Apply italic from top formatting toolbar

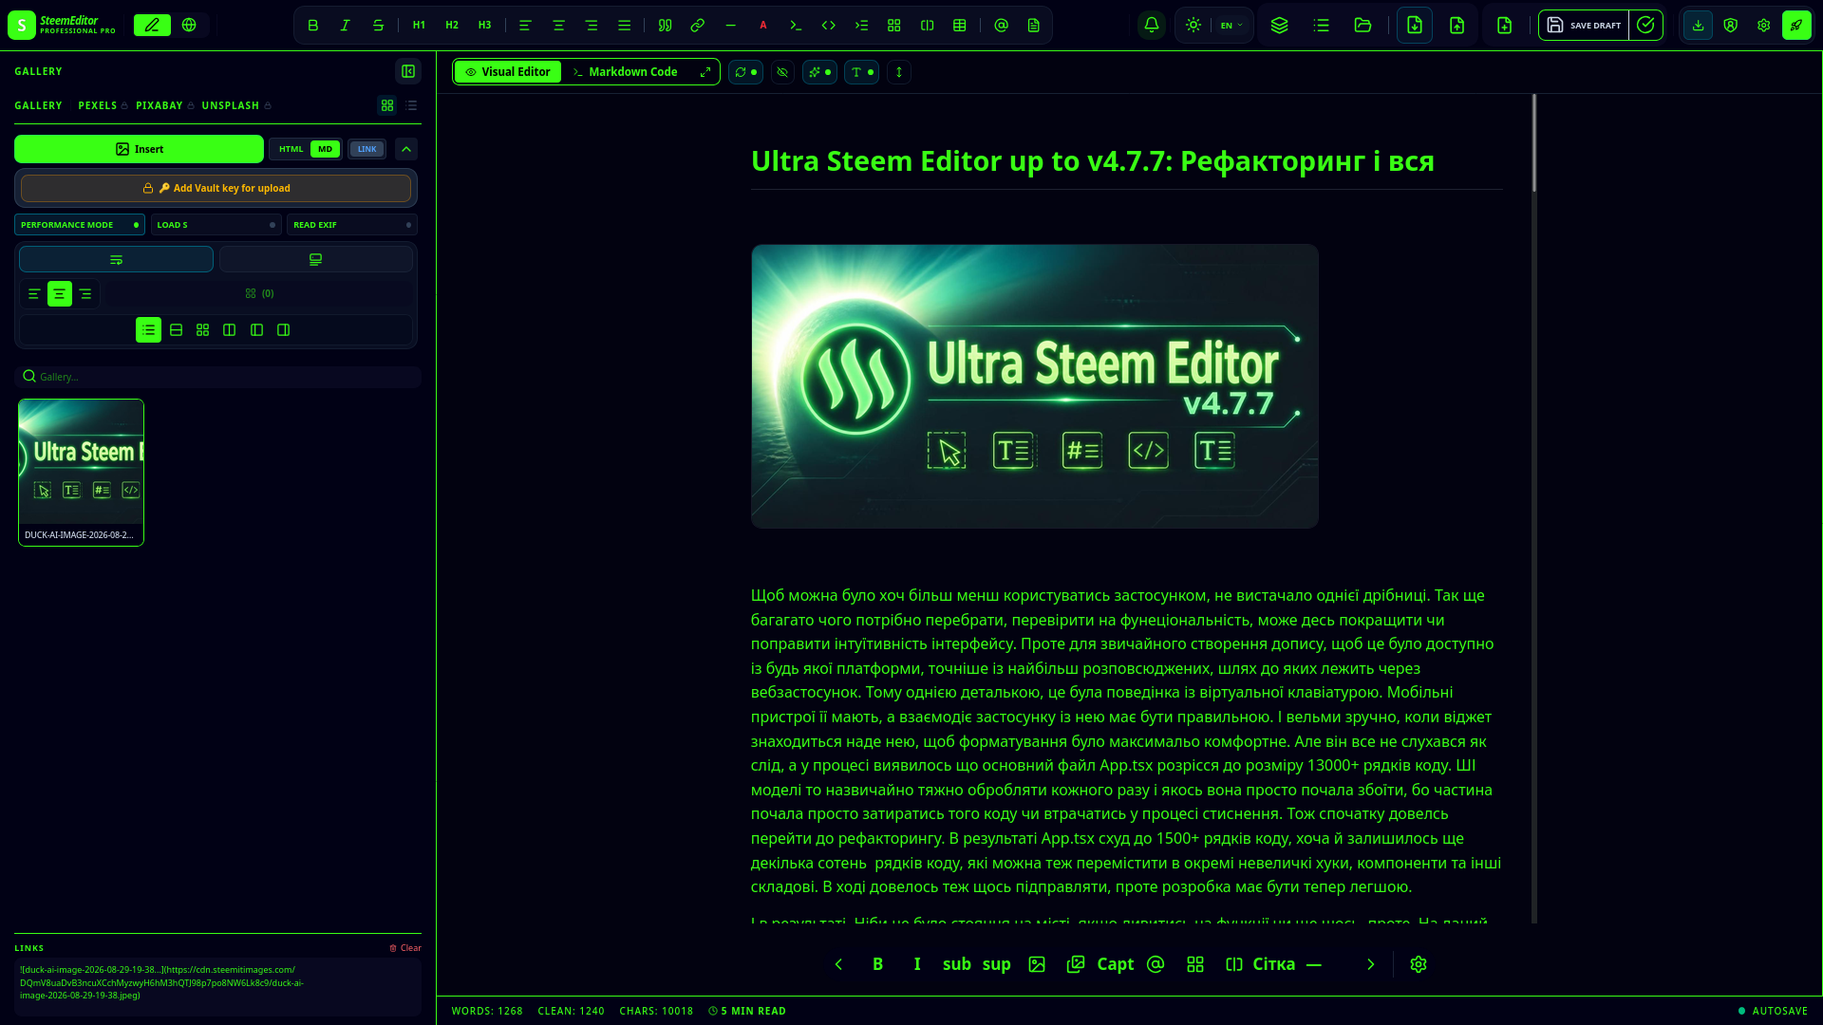346,26
